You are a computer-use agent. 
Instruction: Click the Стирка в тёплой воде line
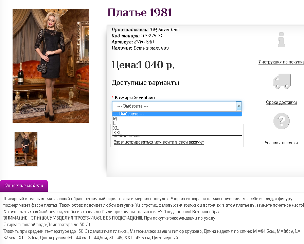(x=47, y=225)
